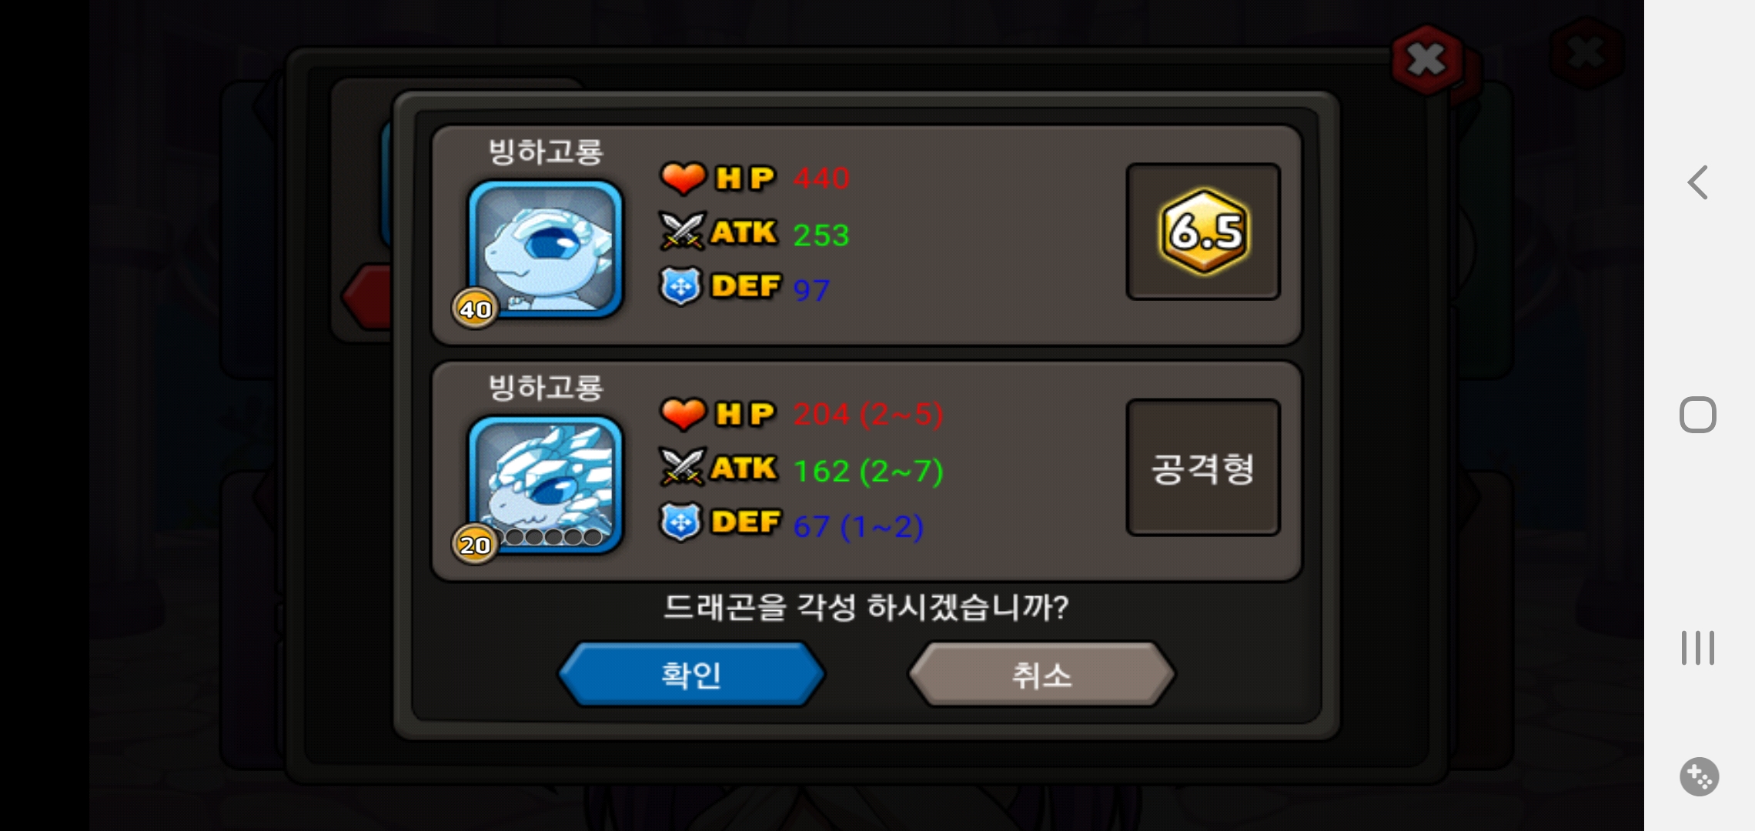Tap the crossed swords ATK icon in the top panel
This screenshot has width=1755, height=831.
point(682,232)
